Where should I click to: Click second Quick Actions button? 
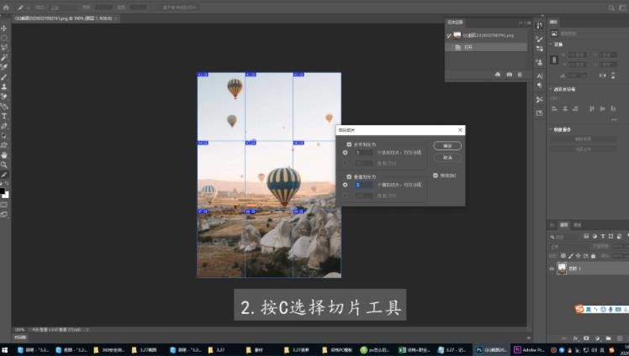pos(583,149)
